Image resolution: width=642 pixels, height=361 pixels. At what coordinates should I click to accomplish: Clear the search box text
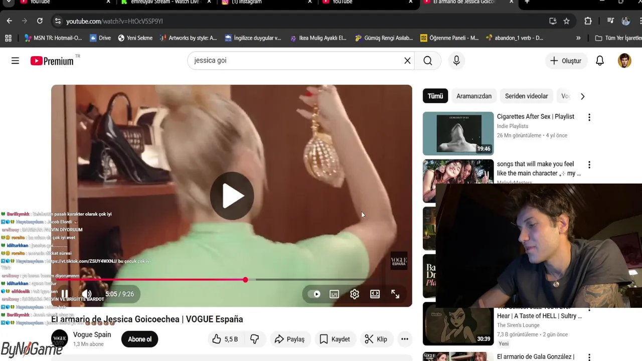coord(407,61)
